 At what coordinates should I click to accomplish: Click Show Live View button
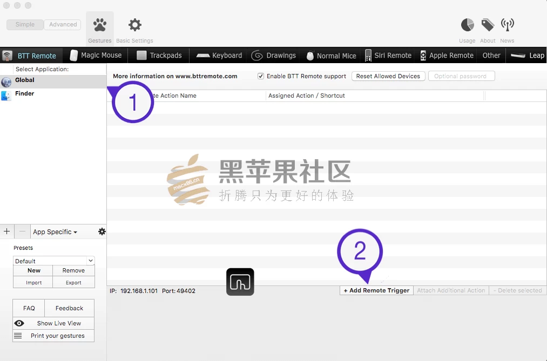[53, 323]
